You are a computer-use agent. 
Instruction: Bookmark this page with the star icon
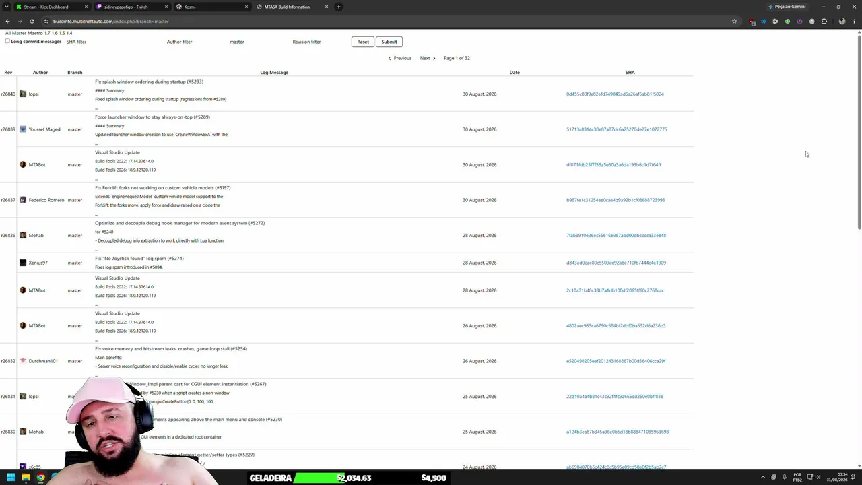pyautogui.click(x=734, y=21)
